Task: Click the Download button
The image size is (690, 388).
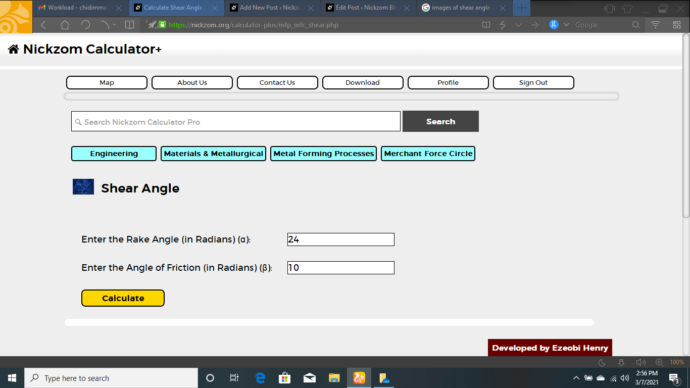Action: coord(363,82)
